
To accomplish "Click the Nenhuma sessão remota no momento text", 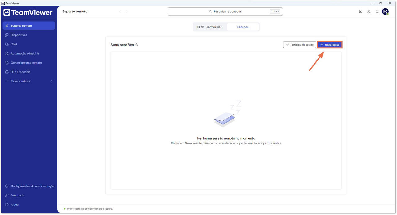I will [226, 138].
